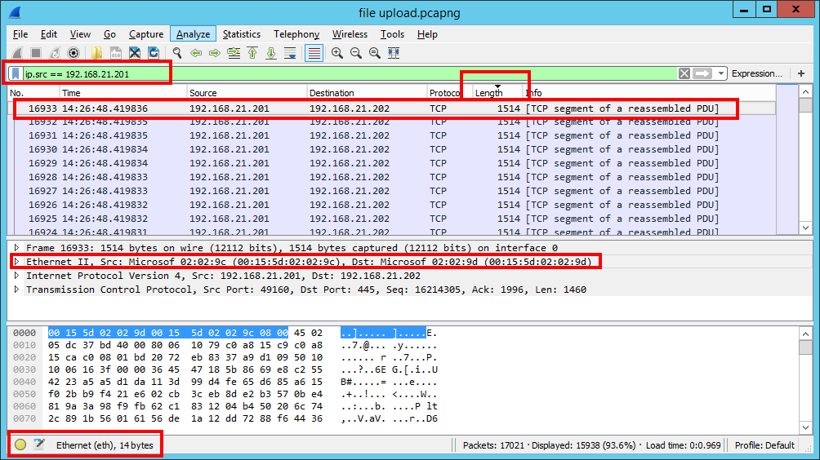The image size is (820, 460).
Task: Zoom out on the main window text
Action: [356, 53]
